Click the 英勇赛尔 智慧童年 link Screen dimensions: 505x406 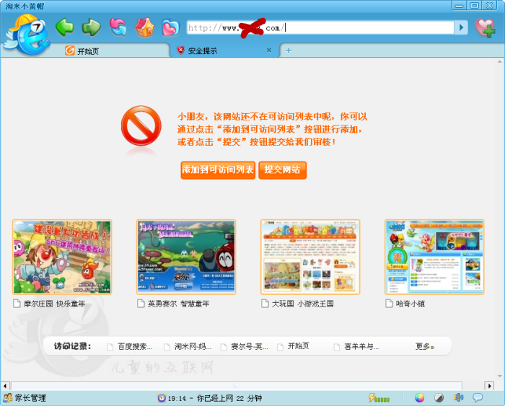(178, 304)
